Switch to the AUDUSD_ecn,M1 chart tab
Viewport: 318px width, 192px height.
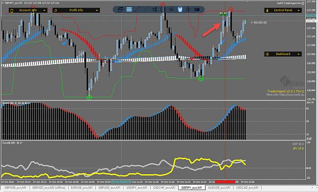[219, 188]
